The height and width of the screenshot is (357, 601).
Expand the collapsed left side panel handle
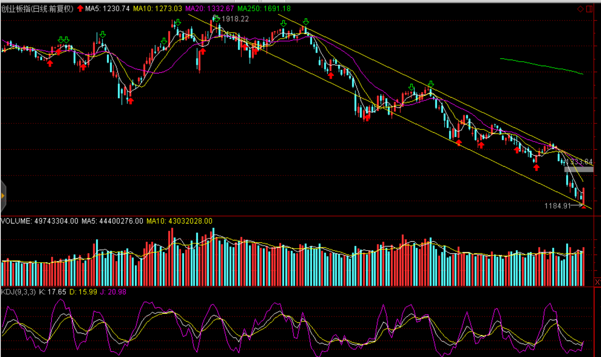(3, 196)
